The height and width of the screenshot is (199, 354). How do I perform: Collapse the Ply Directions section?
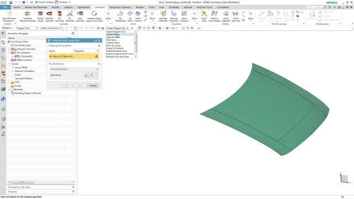(98, 64)
